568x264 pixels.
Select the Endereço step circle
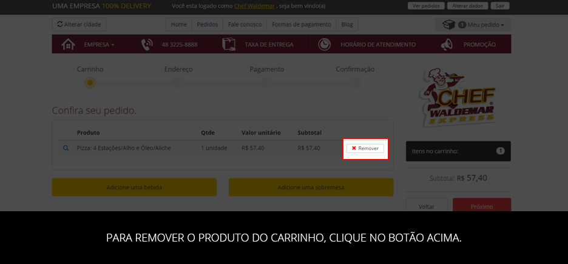(x=178, y=83)
